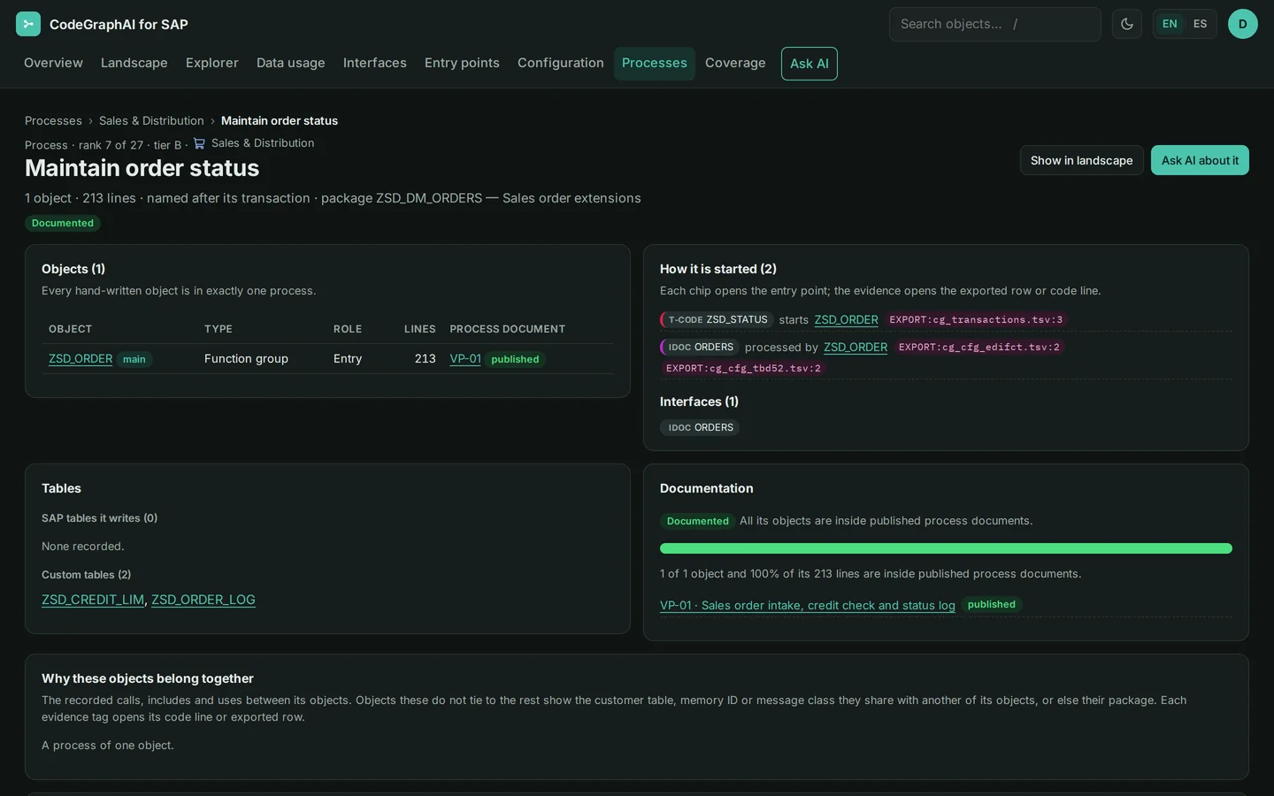Switch language to EN
The width and height of the screenshot is (1274, 796).
1170,24
